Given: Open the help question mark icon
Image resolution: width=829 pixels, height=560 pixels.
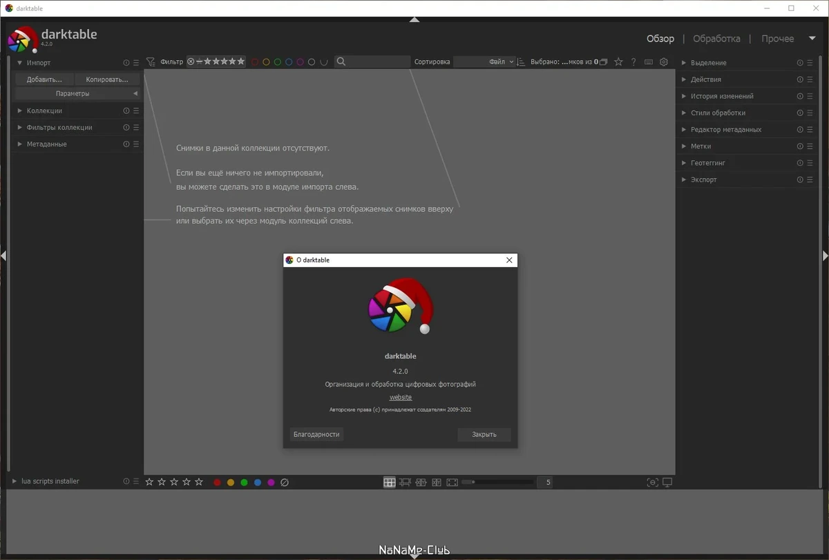Looking at the screenshot, I should click(633, 62).
